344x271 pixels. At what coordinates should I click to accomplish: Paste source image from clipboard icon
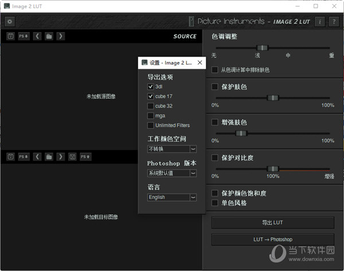(10, 36)
